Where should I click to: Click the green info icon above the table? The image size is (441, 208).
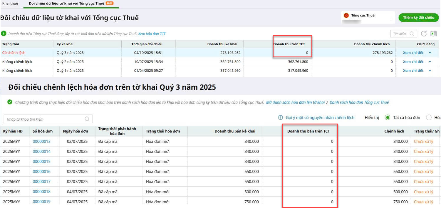pyautogui.click(x=4, y=34)
